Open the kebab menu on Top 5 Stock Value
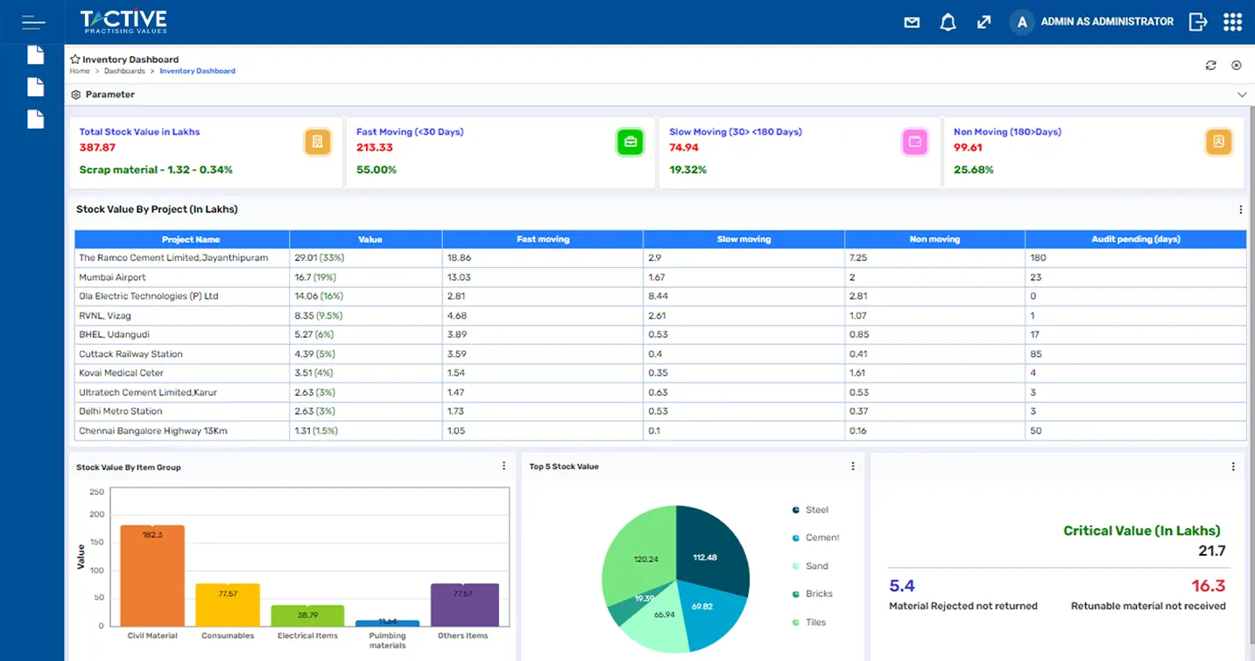Viewport: 1255px width, 661px height. [852, 466]
